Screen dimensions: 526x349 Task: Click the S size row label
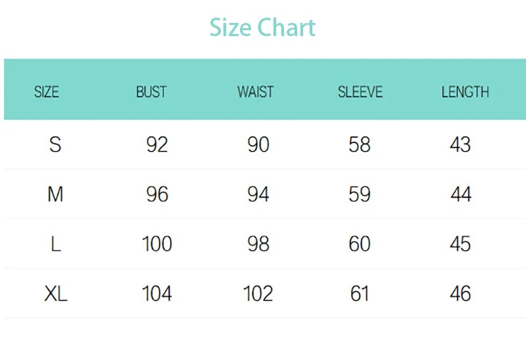pos(55,144)
